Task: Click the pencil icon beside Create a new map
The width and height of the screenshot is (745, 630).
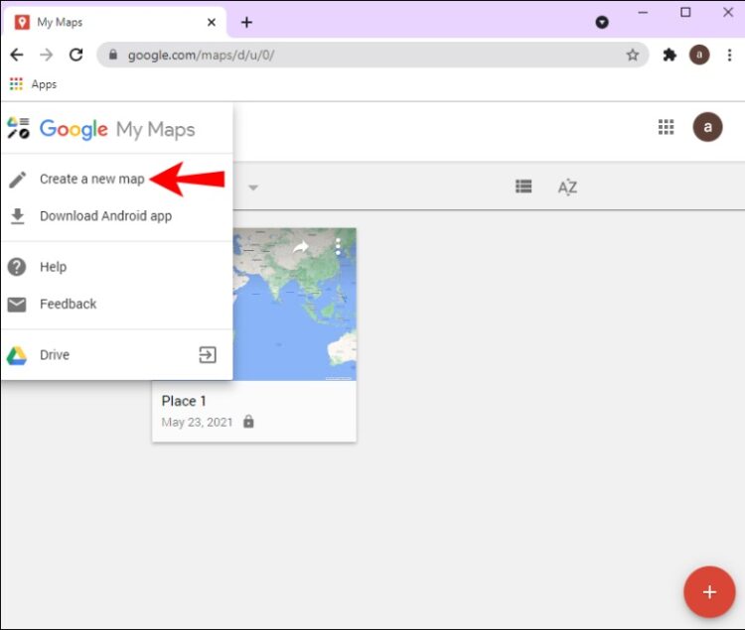Action: 18,180
